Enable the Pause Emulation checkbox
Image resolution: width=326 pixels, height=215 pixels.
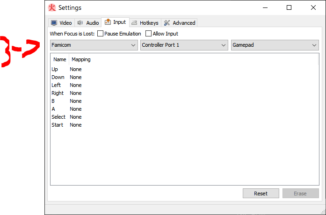[101, 34]
